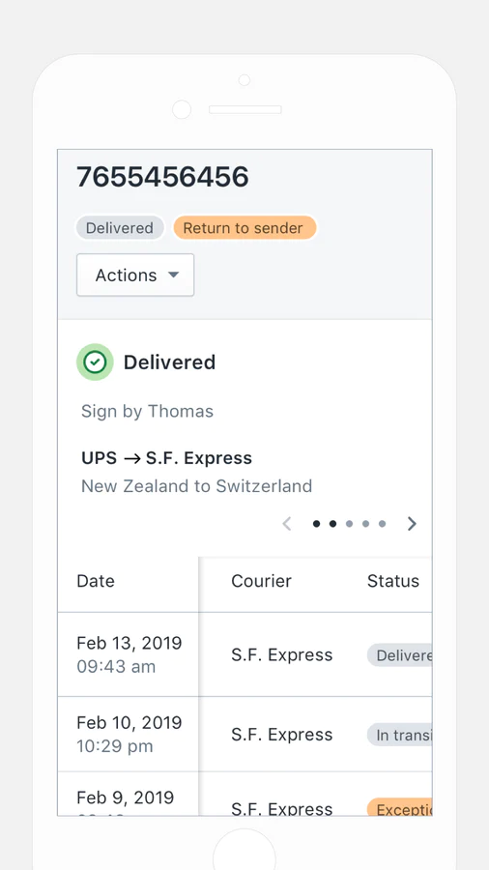The image size is (489, 870).
Task: Go to next carousel slide arrow
Action: 412,524
